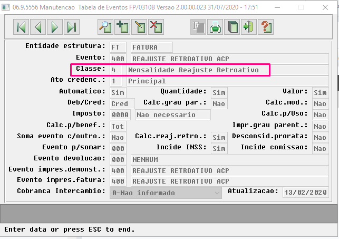Screen dimensions: 339x239
Task: Click Desconsid.prorata field Nao
Action: 320,137
